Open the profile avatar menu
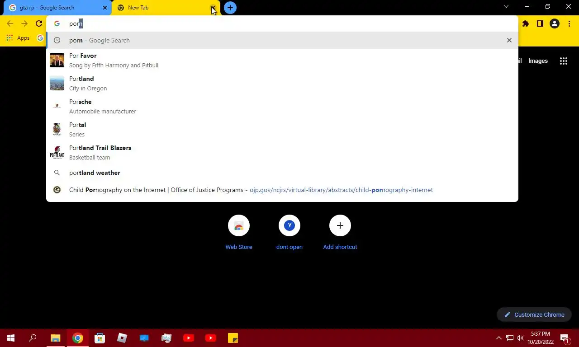579x347 pixels. pos(555,23)
